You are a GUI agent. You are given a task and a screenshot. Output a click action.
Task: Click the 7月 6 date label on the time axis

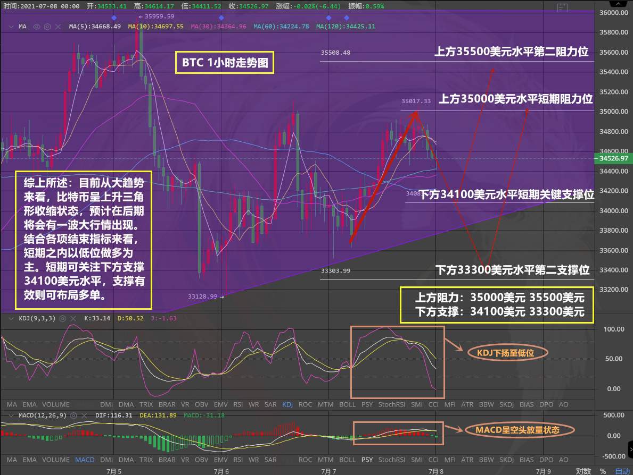click(221, 471)
